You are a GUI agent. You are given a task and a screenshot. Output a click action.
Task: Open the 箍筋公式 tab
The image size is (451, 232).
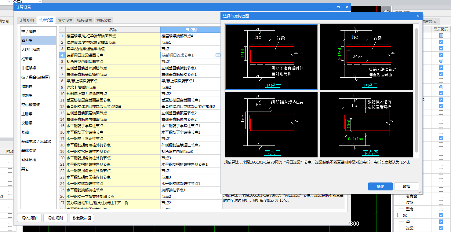click(104, 20)
